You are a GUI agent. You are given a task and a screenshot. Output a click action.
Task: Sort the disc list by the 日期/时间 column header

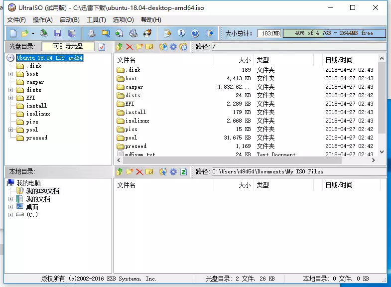coord(350,60)
